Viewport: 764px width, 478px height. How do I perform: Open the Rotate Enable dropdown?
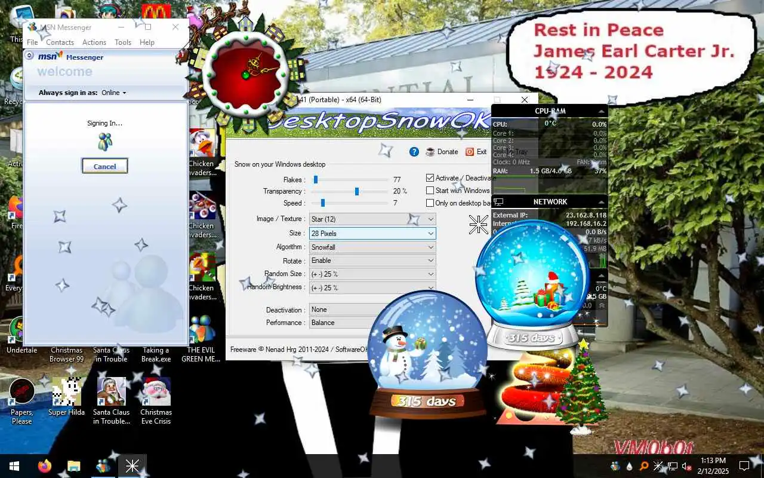(372, 261)
